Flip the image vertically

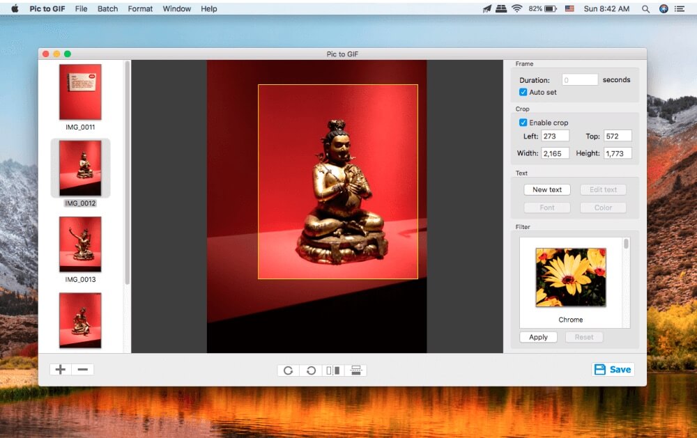[356, 370]
